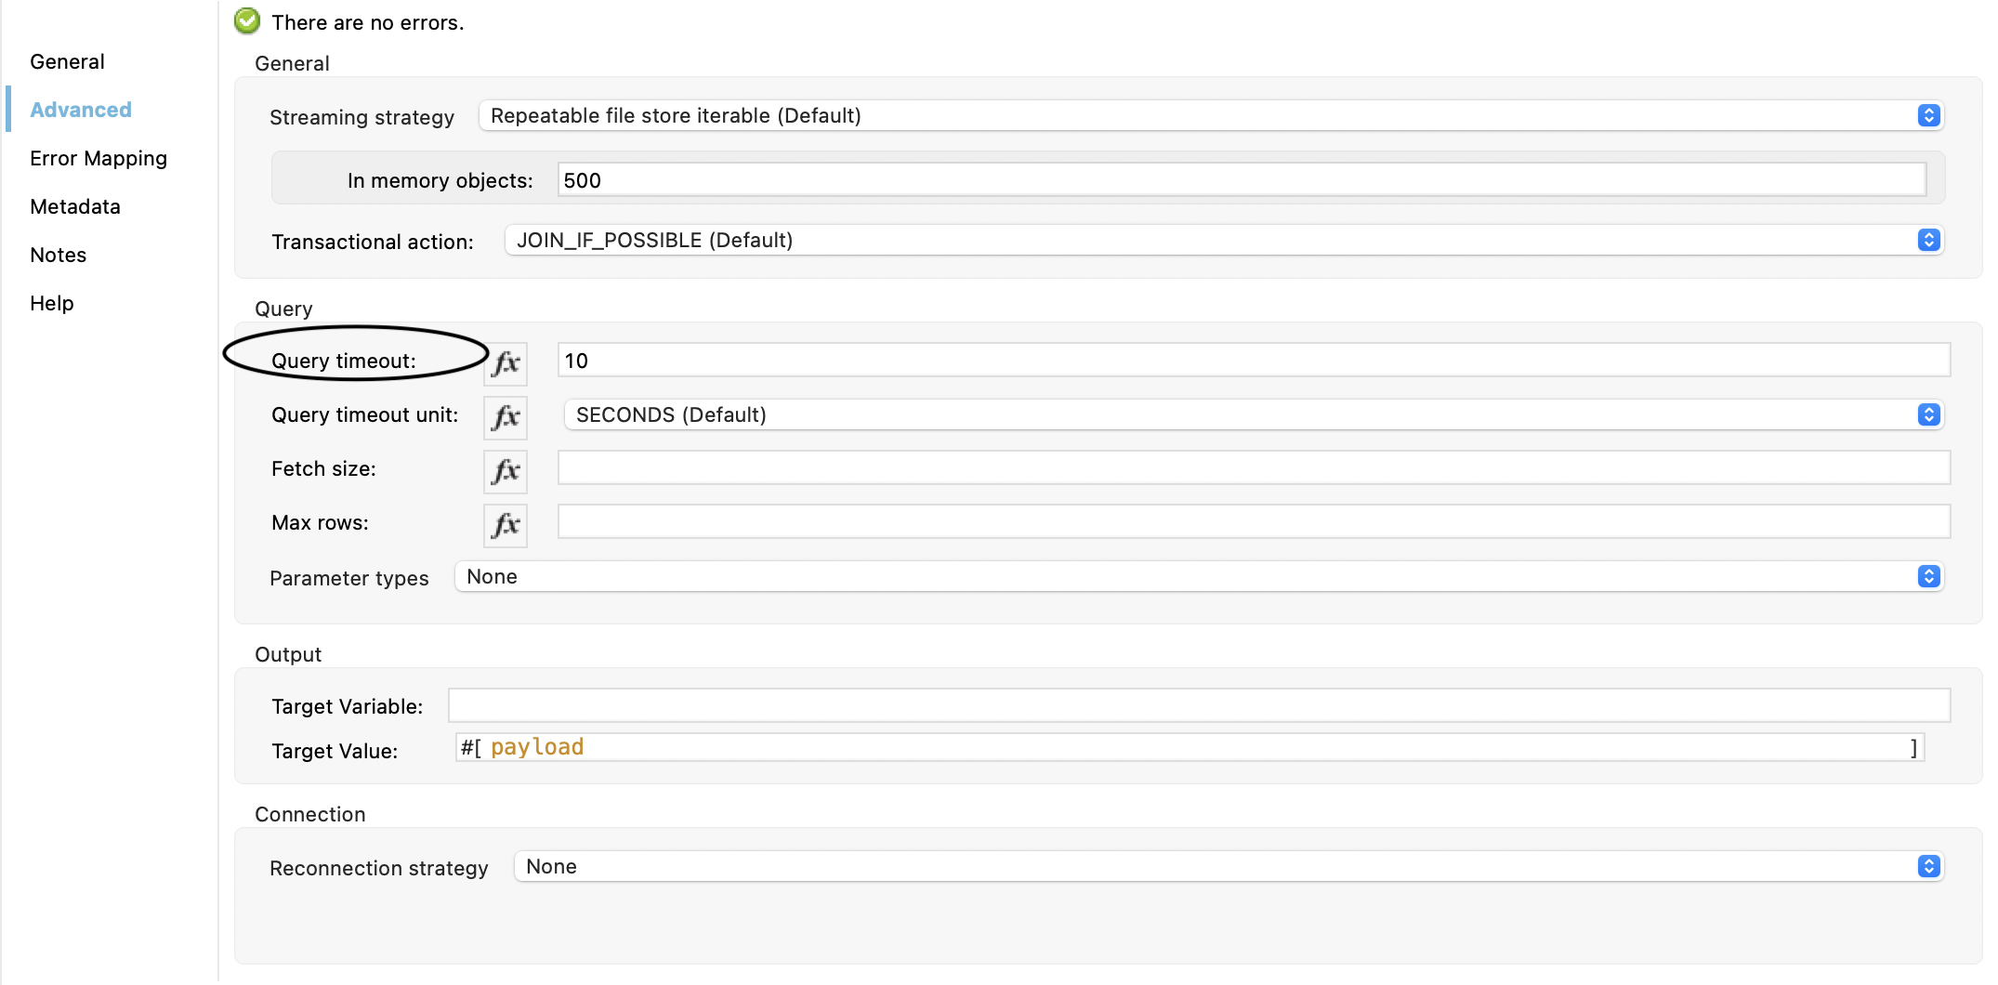This screenshot has height=985, width=1998.
Task: Click the fx button beside Query timeout
Action: click(x=506, y=362)
